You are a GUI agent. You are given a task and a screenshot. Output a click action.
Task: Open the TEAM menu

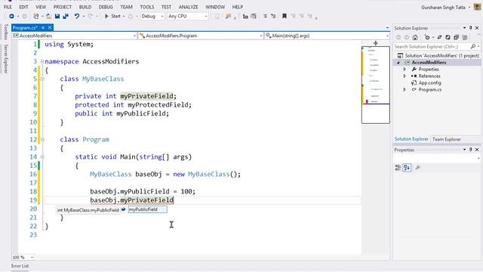coord(126,7)
